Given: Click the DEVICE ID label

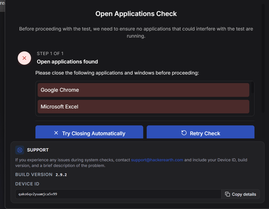Looking at the screenshot, I should (x=27, y=184).
